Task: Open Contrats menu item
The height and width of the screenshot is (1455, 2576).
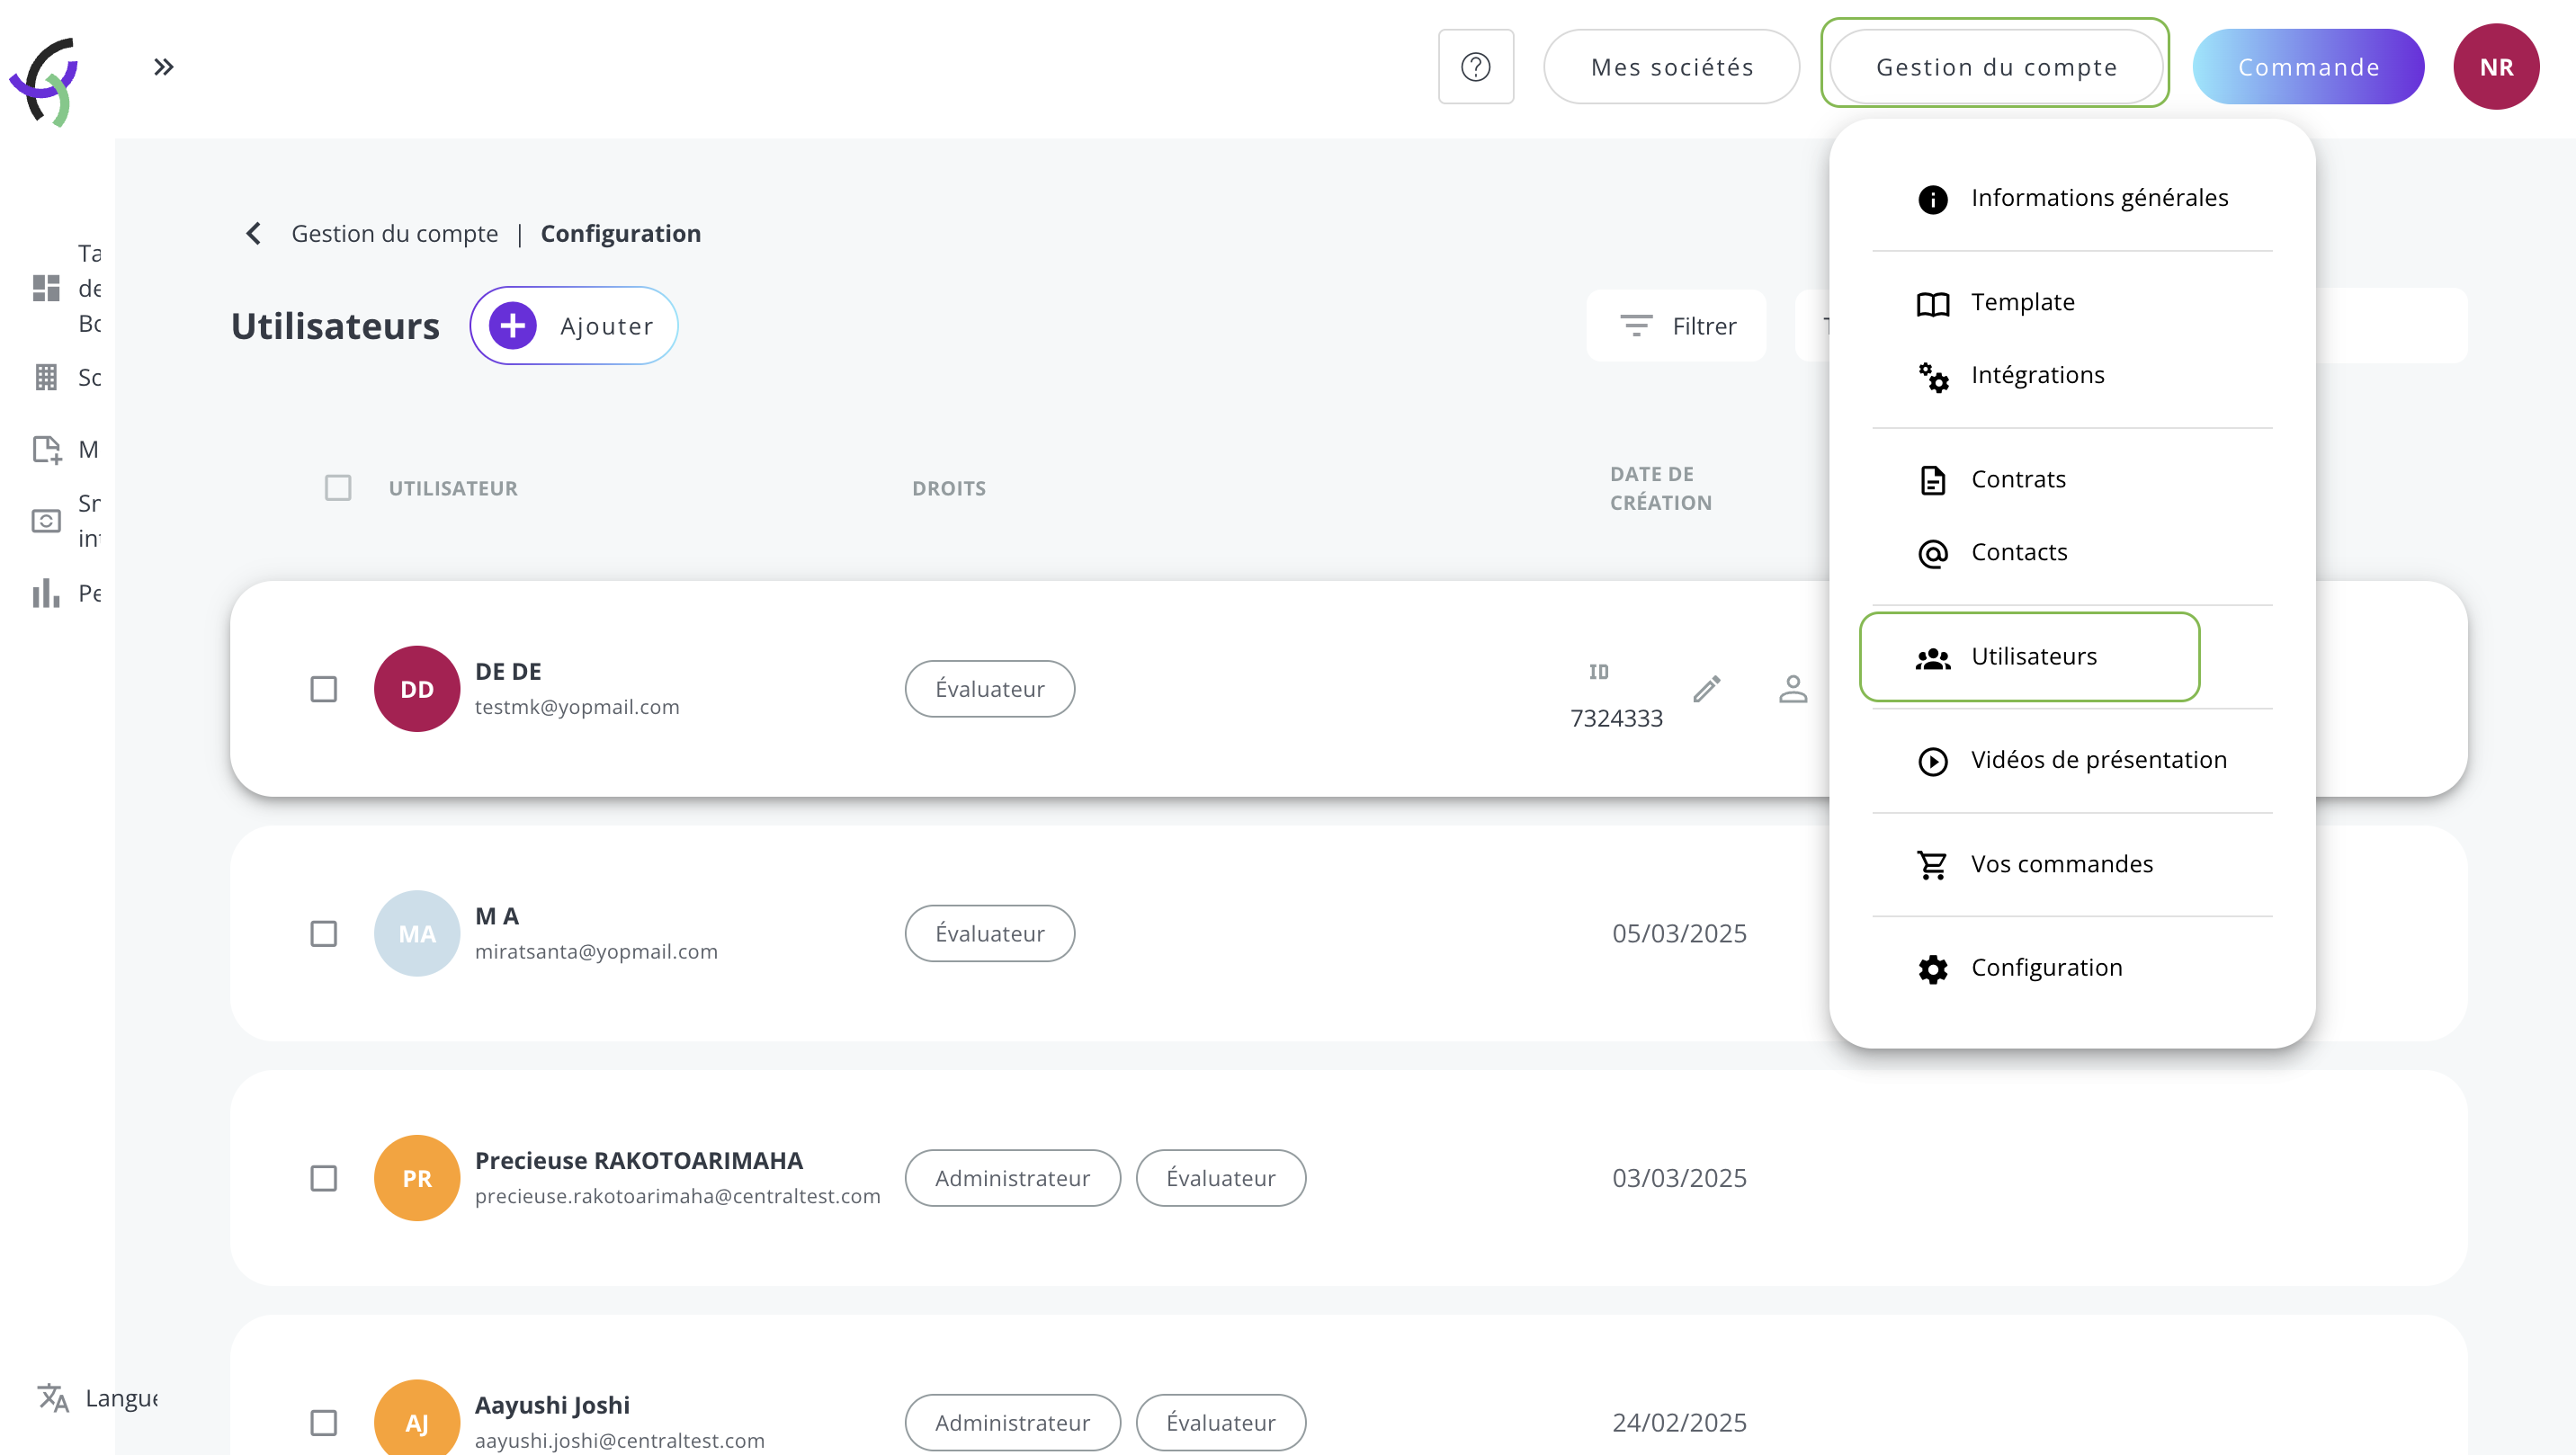Action: (2072, 479)
